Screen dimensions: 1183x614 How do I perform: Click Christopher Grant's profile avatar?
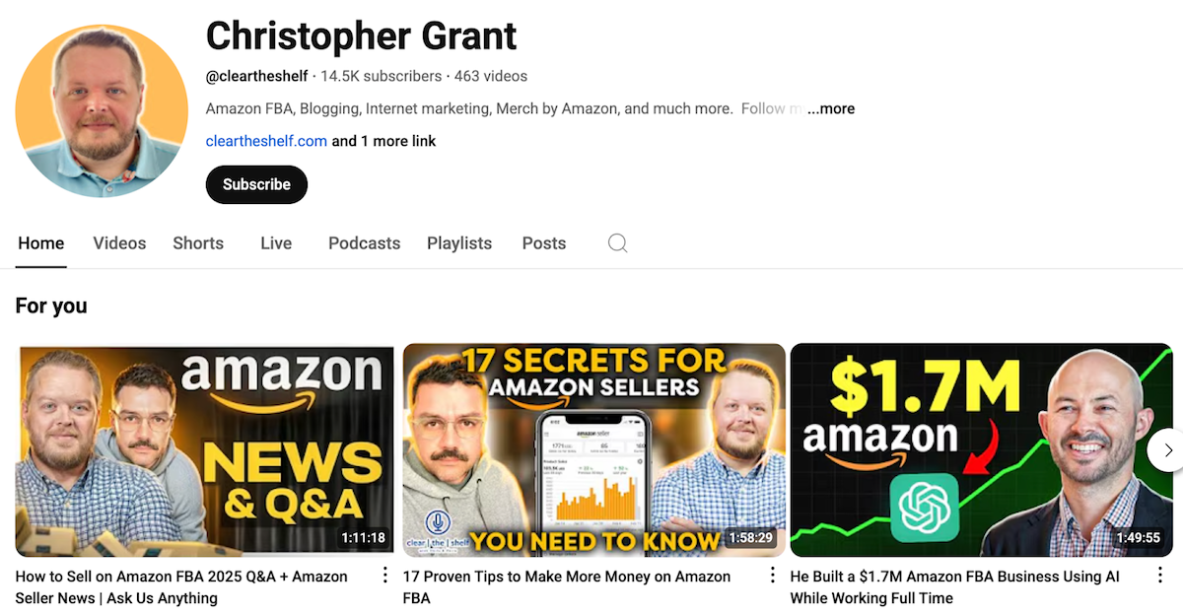tap(102, 111)
